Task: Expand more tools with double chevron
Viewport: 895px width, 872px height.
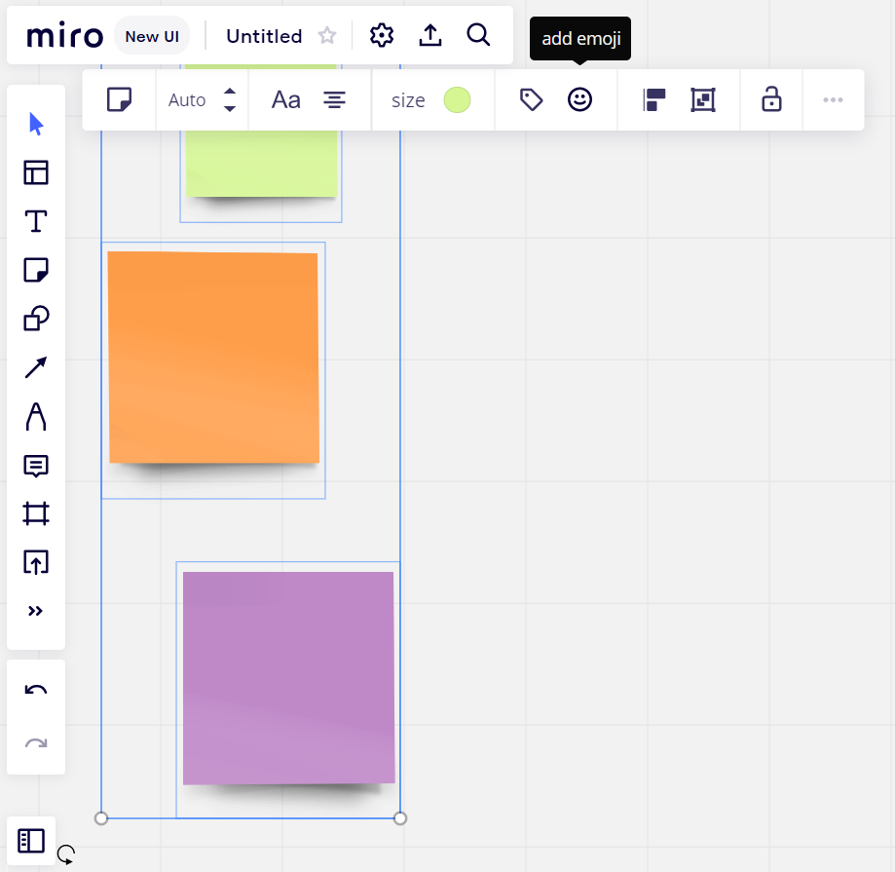Action: click(x=36, y=611)
